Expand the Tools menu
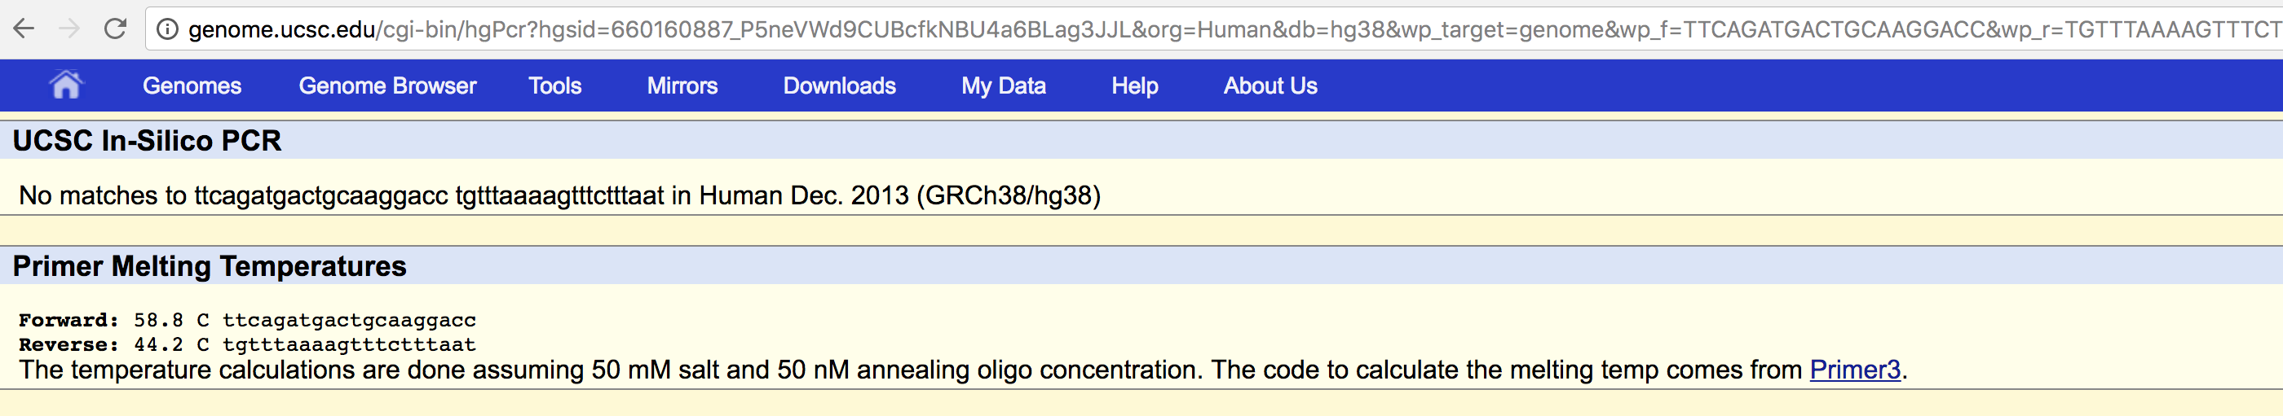Viewport: 2283px width, 416px height. [x=554, y=85]
